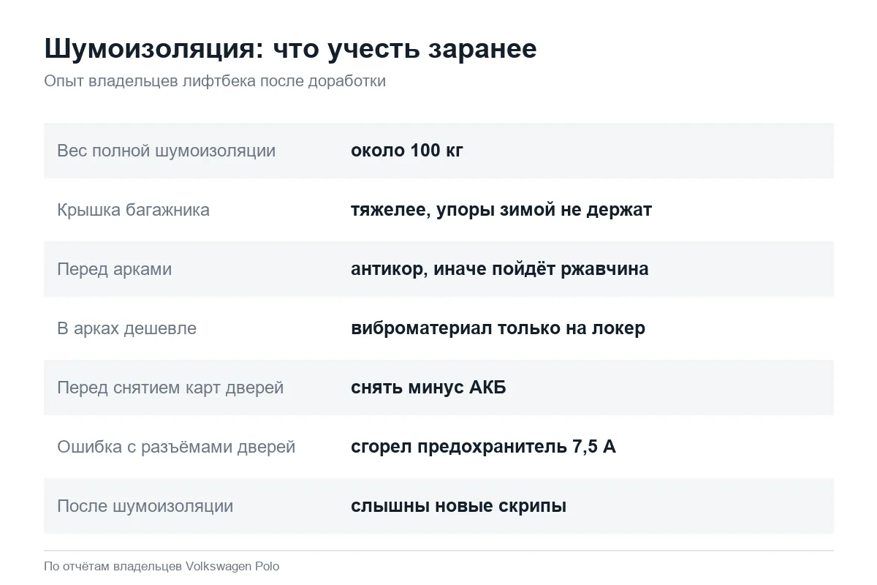Select label 'Перед снятием карт дверей'

pos(170,388)
